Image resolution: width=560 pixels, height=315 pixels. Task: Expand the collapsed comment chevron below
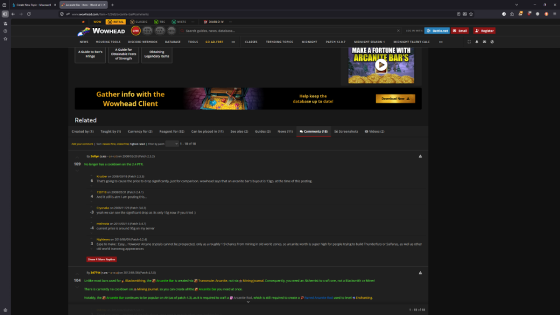[248, 302]
